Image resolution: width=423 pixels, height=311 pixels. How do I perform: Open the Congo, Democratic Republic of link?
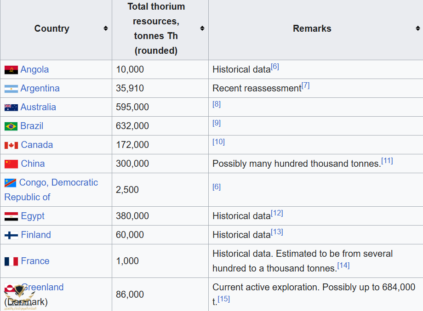tap(51, 189)
